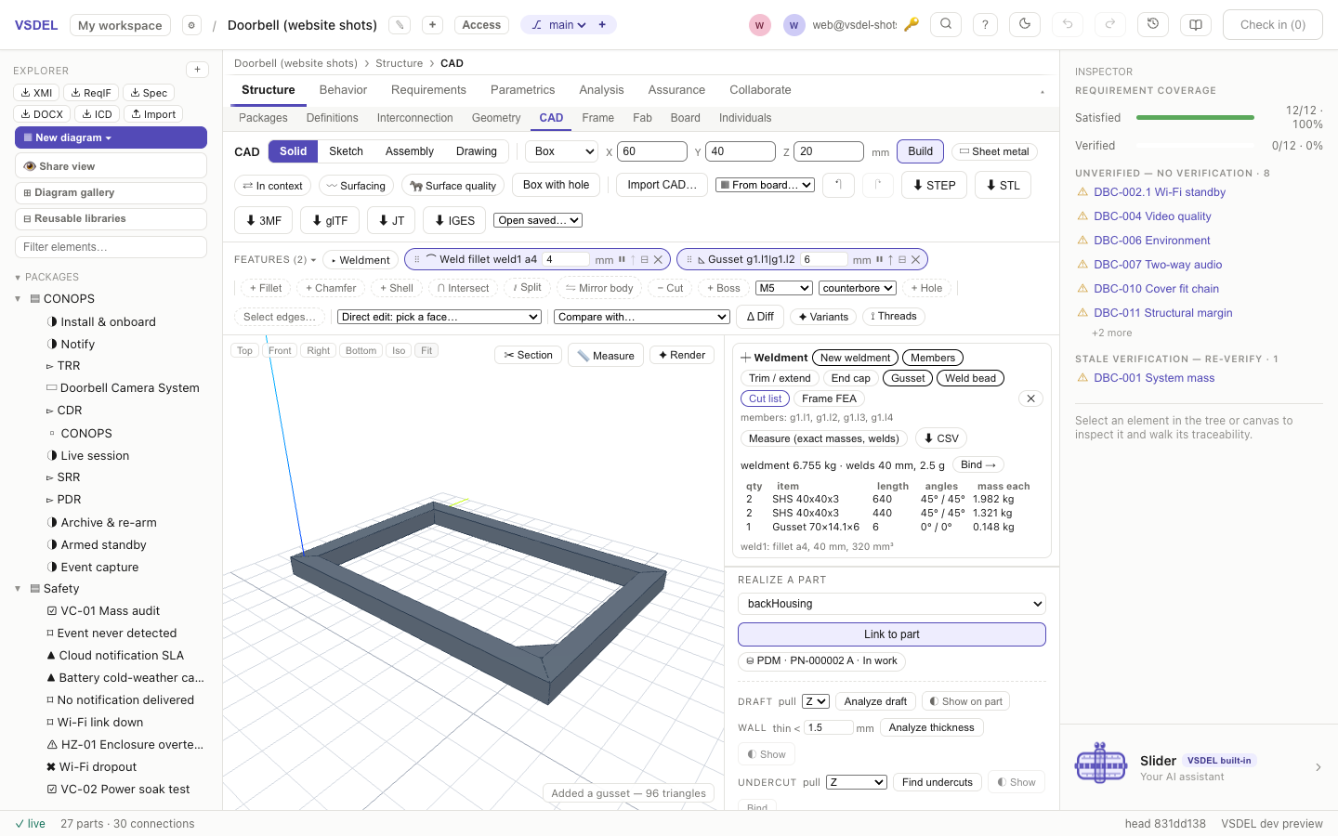
Task: Toggle the Surface quality zebra view
Action: click(x=453, y=186)
